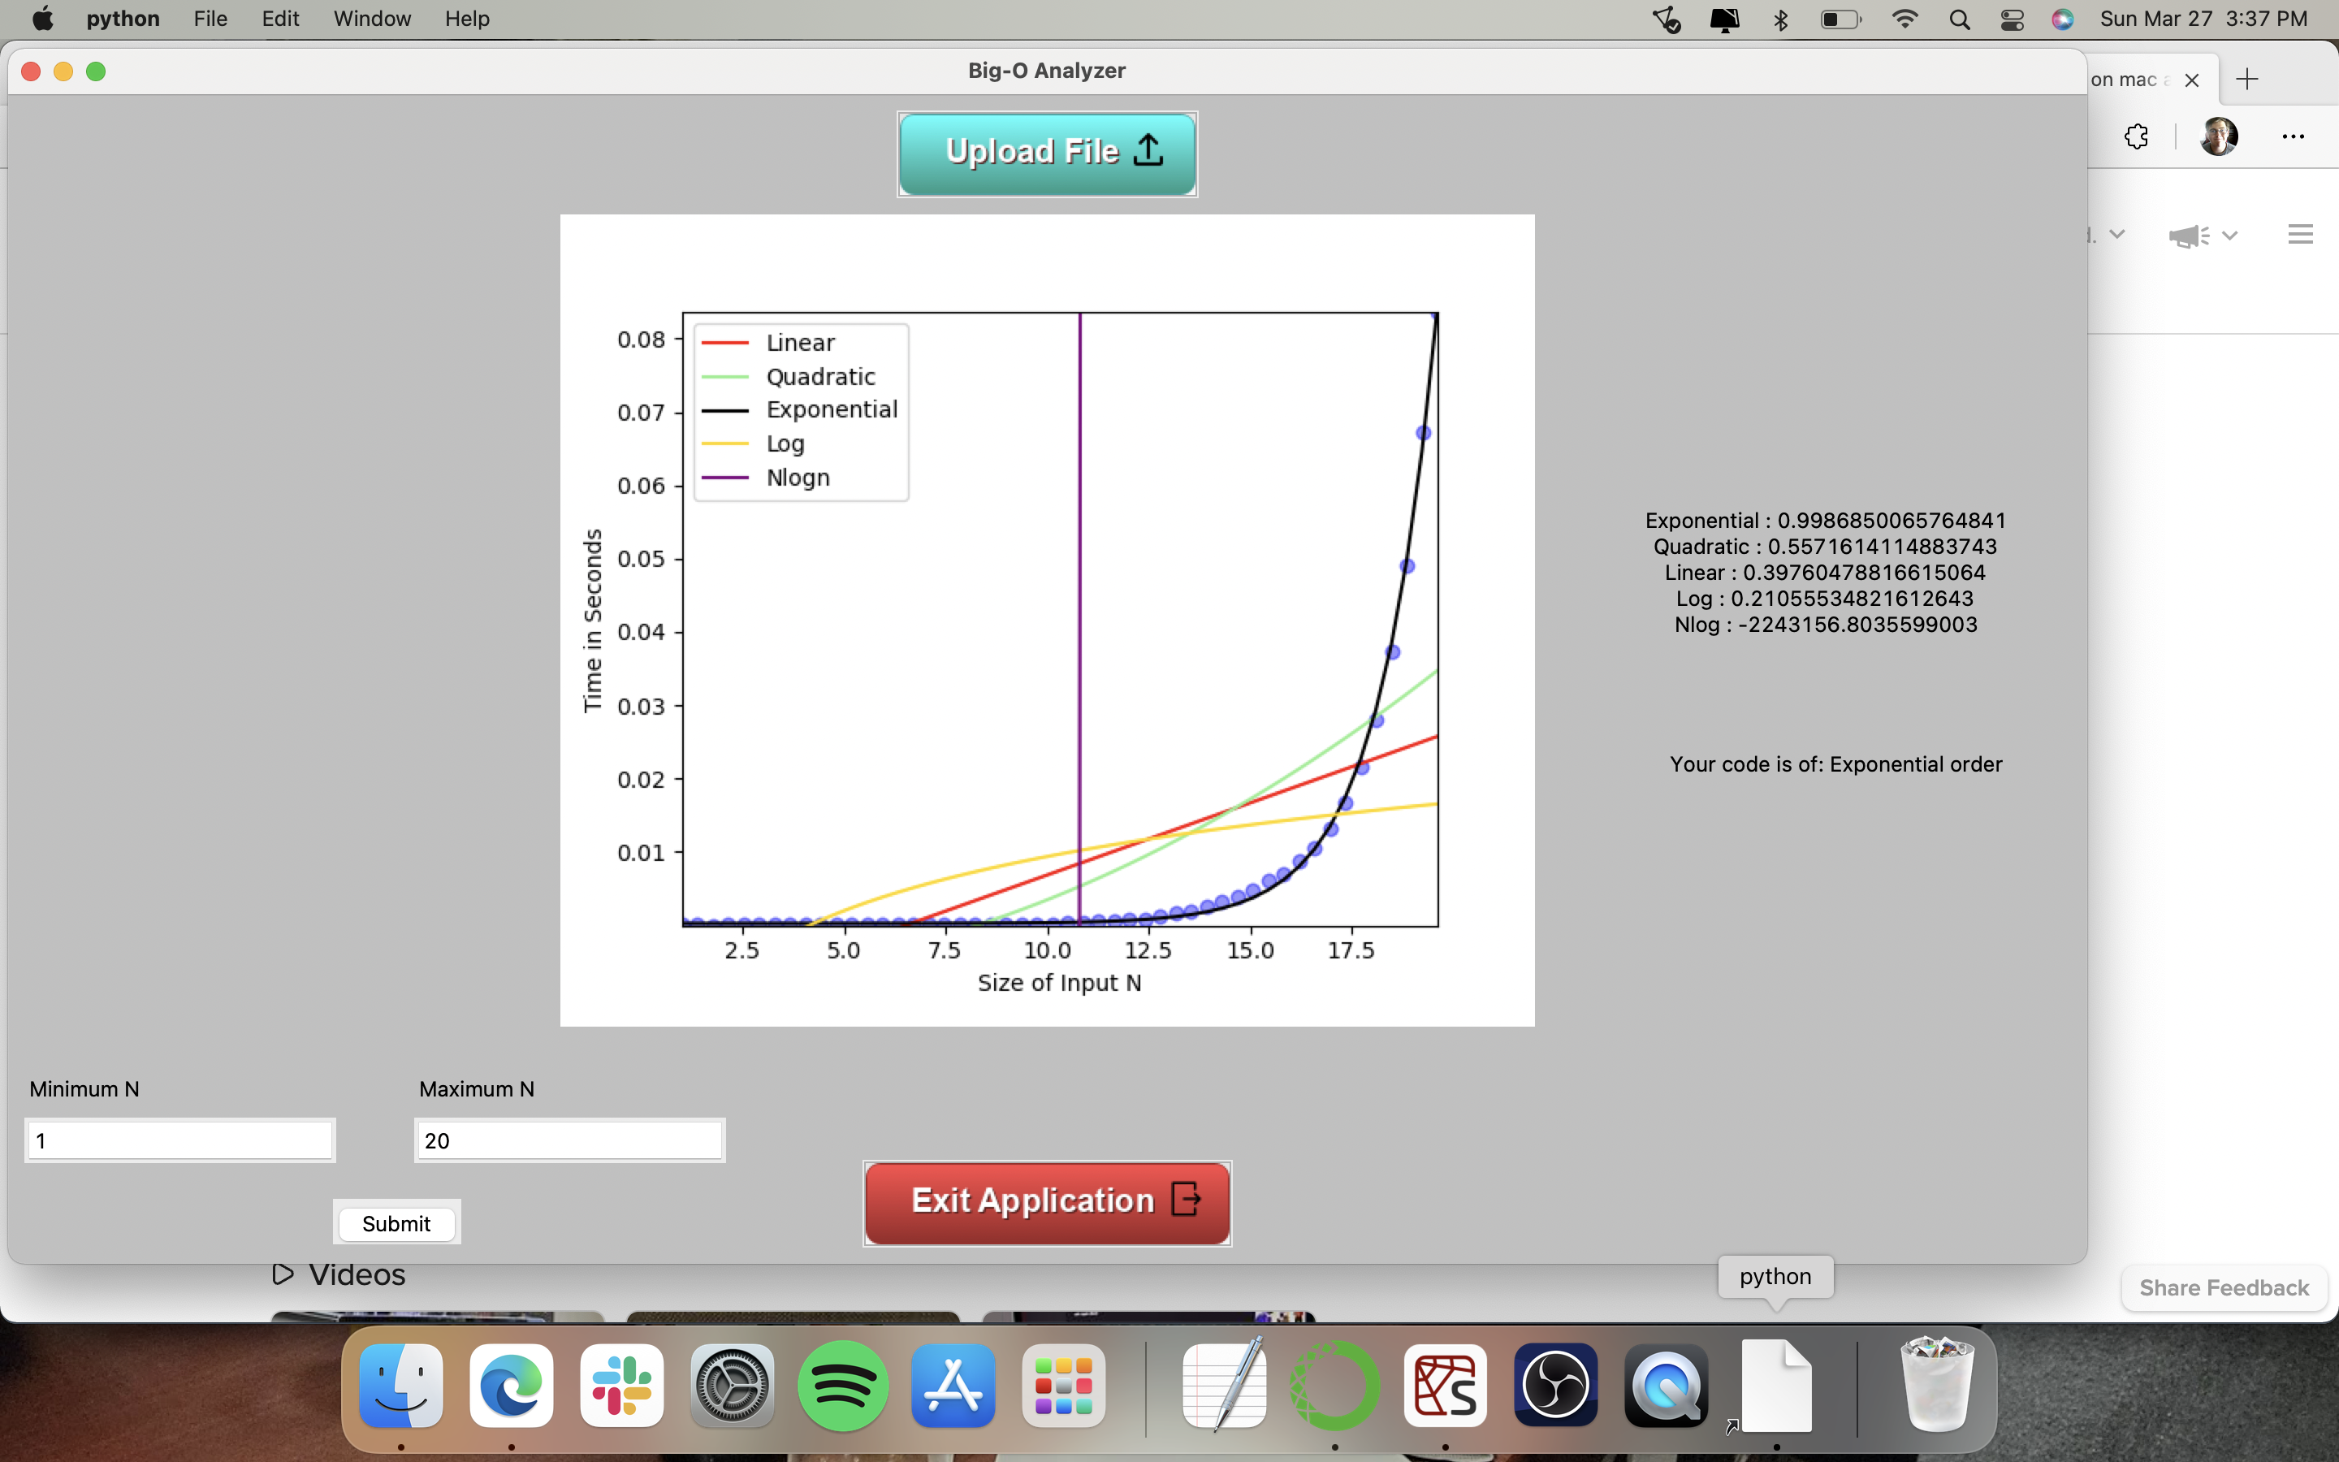This screenshot has width=2339, height=1462.
Task: Open the browser extensions puzzle icon
Action: (x=2136, y=136)
